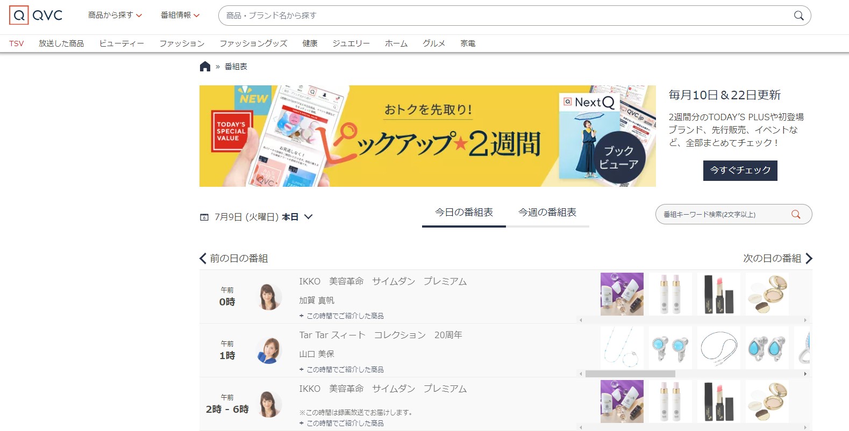Viewport: 849px width, 431px height.
Task: Focus the 商品・ブランド名から探す search field
Action: (505, 16)
